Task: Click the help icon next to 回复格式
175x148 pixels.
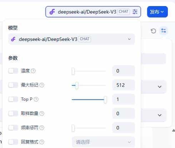Action: pos(42,142)
